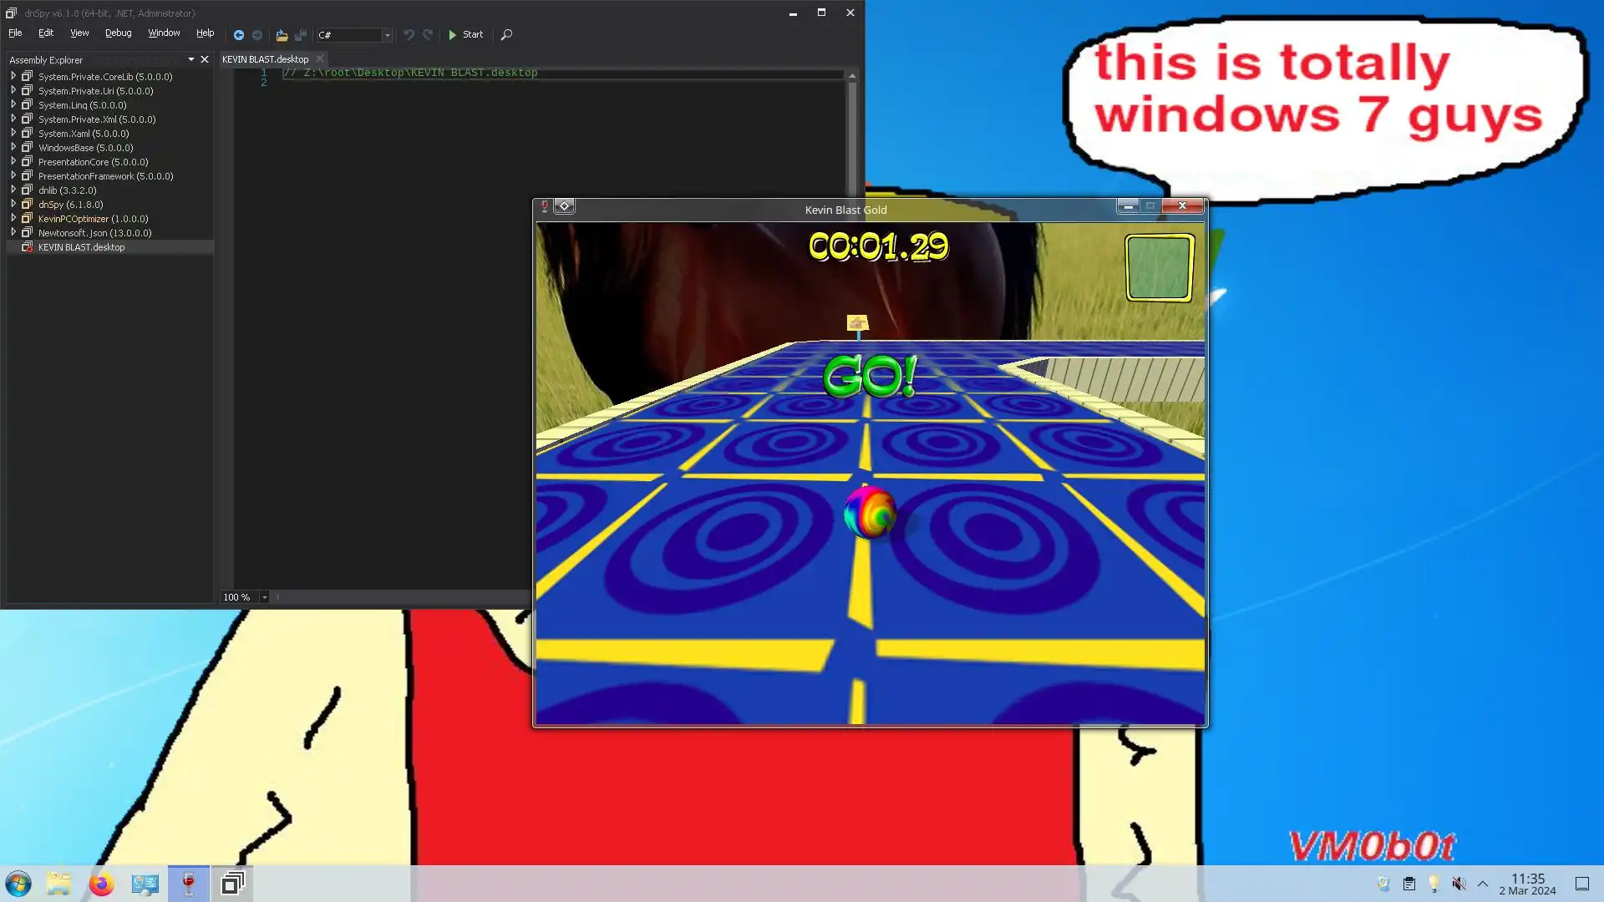Click the green Start debugging button

pos(465,35)
